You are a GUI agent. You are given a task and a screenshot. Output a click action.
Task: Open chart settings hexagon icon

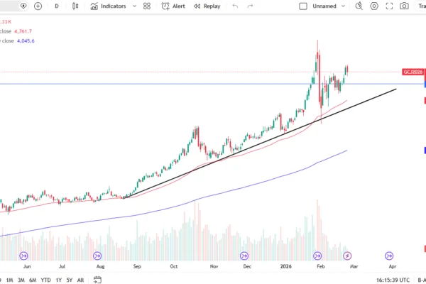coord(374,6)
